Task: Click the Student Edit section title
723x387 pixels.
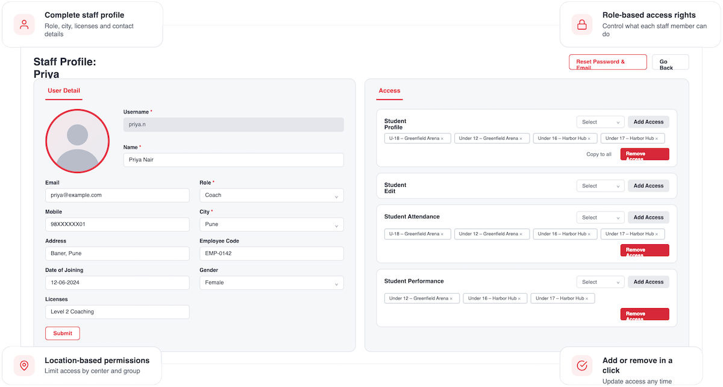Action: pos(395,188)
